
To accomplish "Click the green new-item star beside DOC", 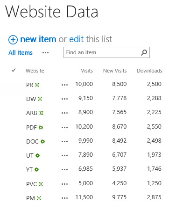I will point(42,141).
